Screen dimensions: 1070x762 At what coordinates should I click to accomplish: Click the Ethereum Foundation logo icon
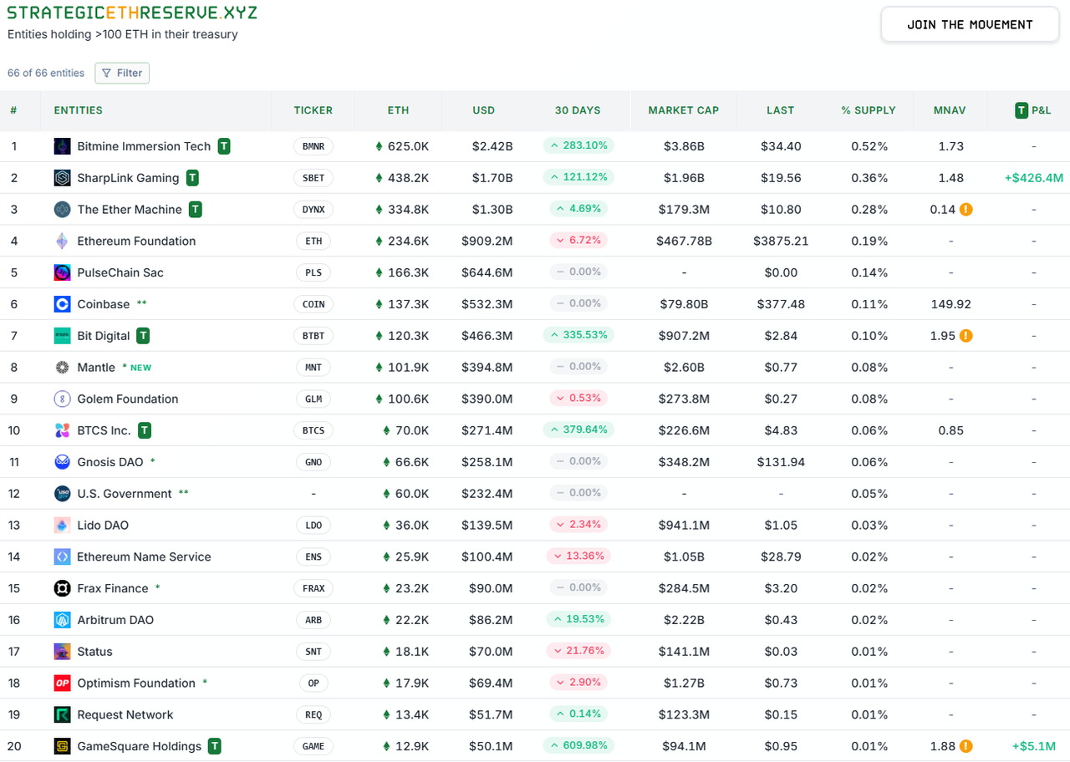click(x=62, y=241)
